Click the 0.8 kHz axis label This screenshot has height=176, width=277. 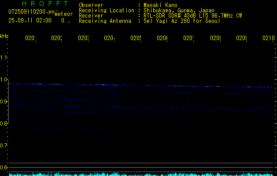4,123
